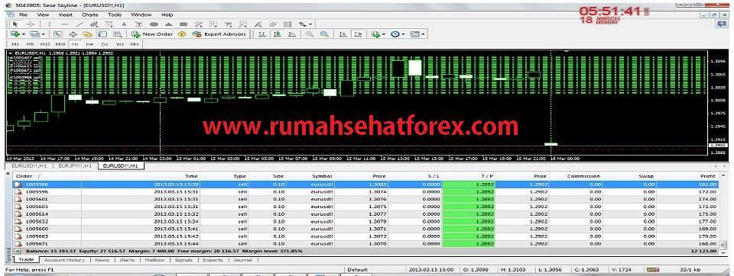
Task: Open the Tools menu
Action: pos(115,15)
